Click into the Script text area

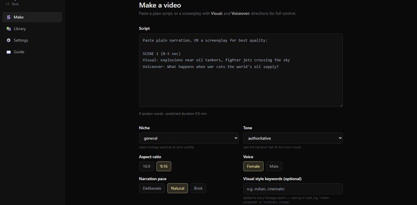tap(241, 70)
